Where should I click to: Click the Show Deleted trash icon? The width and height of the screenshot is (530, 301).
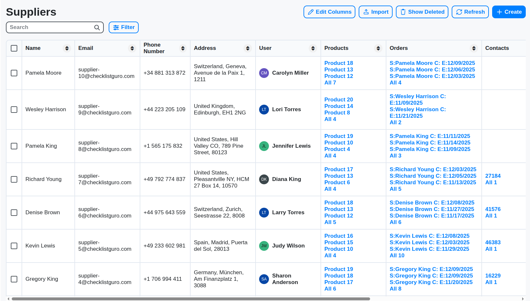pos(403,12)
